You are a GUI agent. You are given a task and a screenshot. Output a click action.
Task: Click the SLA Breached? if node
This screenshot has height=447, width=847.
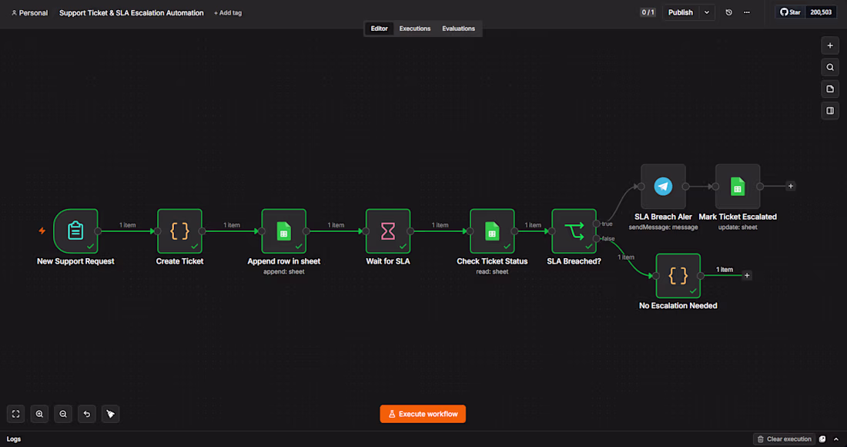574,230
